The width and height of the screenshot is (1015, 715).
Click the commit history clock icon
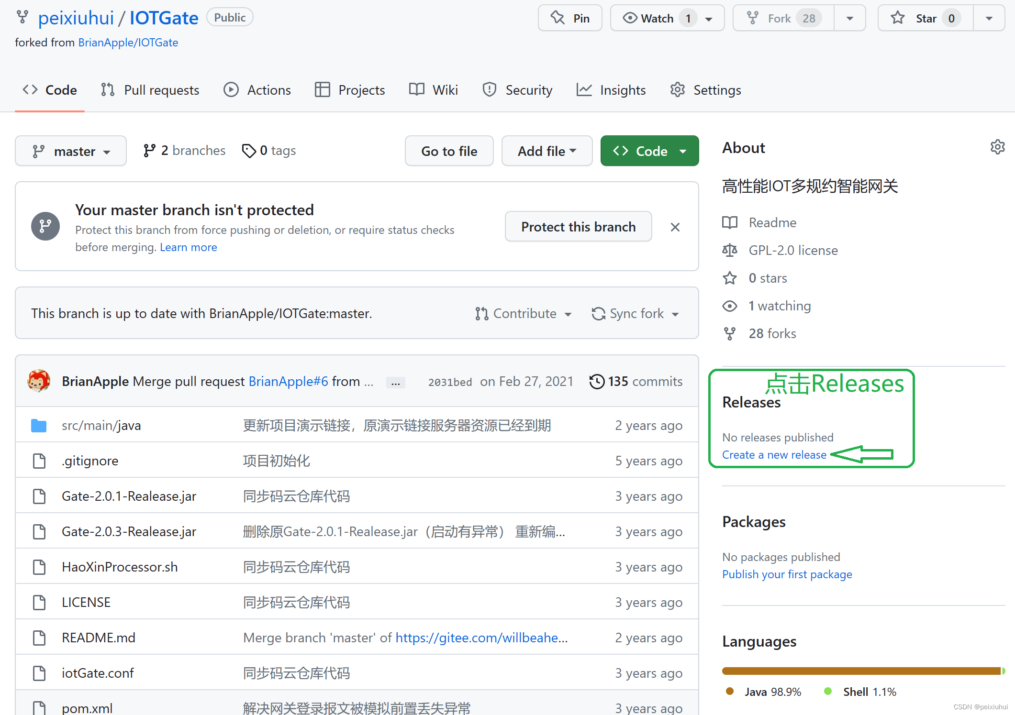(x=597, y=382)
